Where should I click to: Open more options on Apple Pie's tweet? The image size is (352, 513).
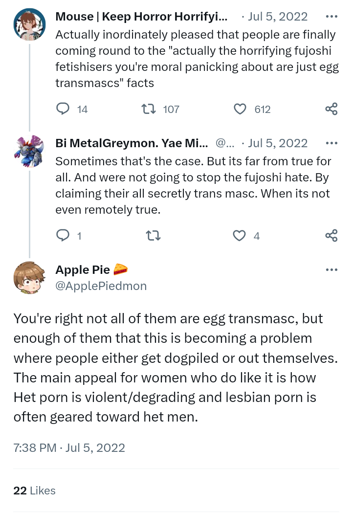tap(331, 270)
